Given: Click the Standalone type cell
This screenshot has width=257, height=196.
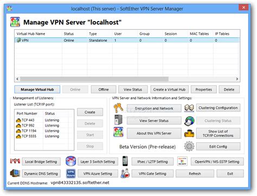Looking at the screenshot, I should click(98, 40).
